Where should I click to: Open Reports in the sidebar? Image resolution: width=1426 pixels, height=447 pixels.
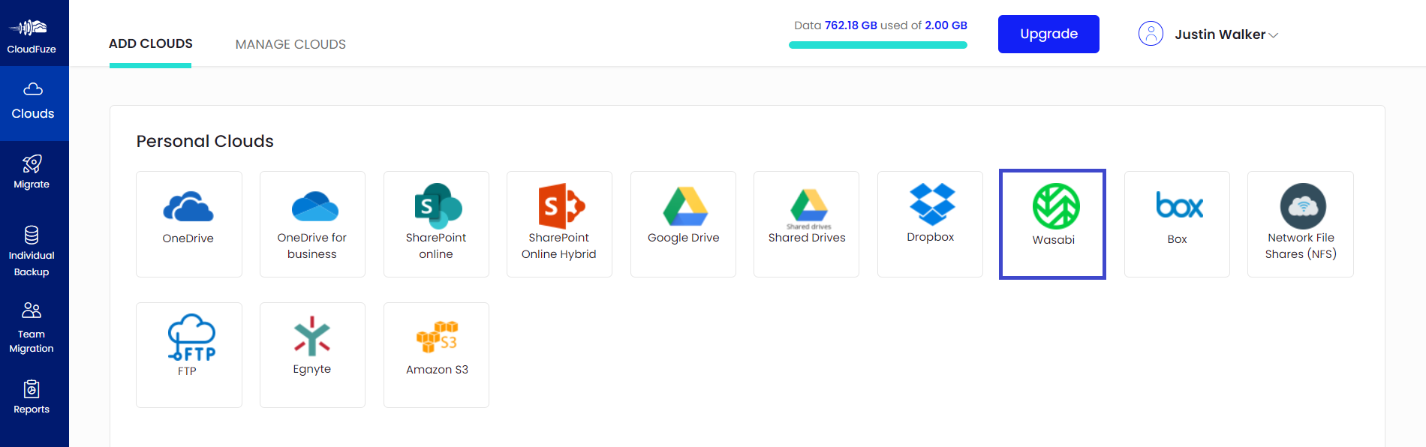[x=32, y=397]
